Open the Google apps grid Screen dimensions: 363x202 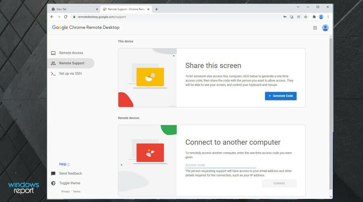click(x=315, y=28)
